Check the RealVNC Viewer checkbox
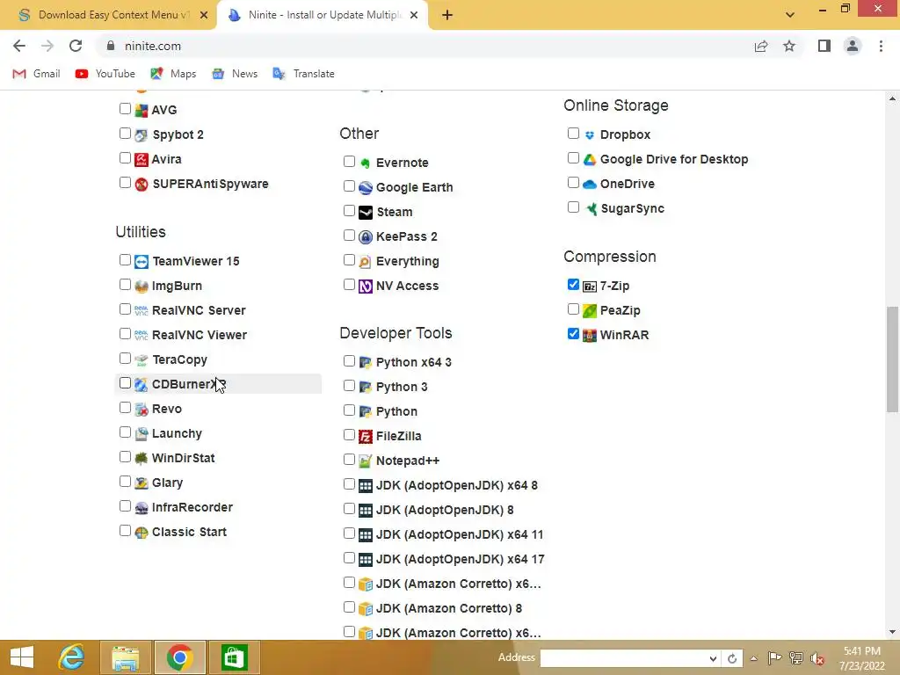 (125, 334)
